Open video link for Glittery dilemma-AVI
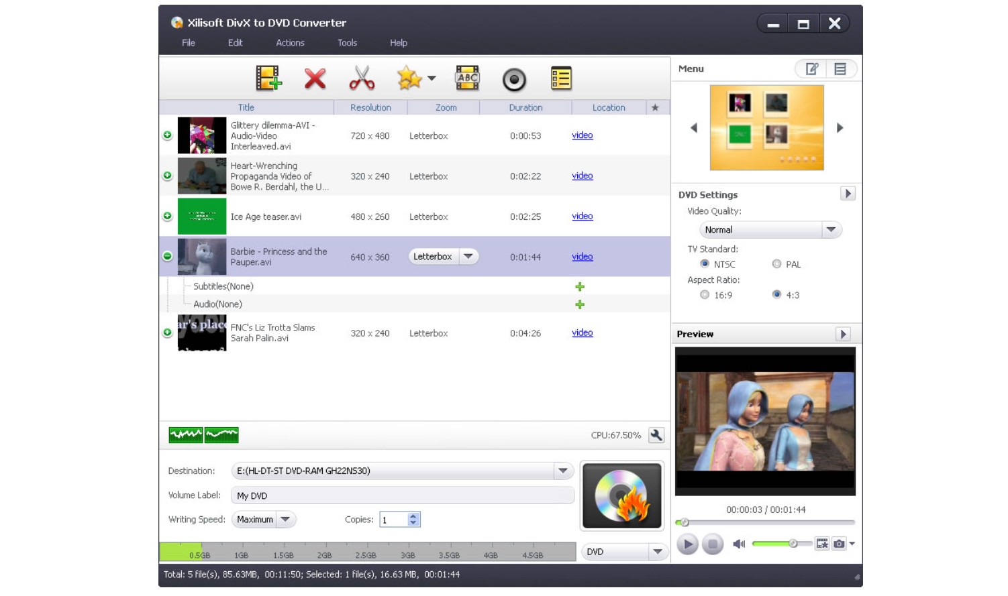This screenshot has height=596, width=1008. 583,135
